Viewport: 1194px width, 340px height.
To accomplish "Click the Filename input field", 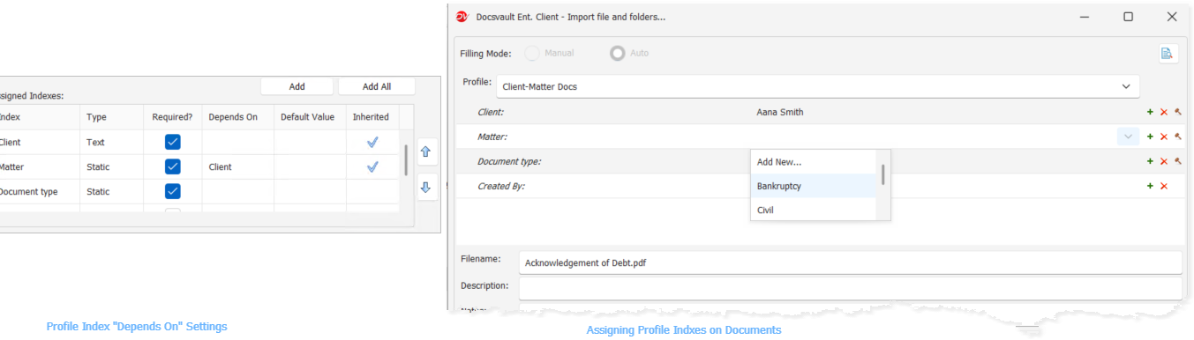I will (x=850, y=262).
